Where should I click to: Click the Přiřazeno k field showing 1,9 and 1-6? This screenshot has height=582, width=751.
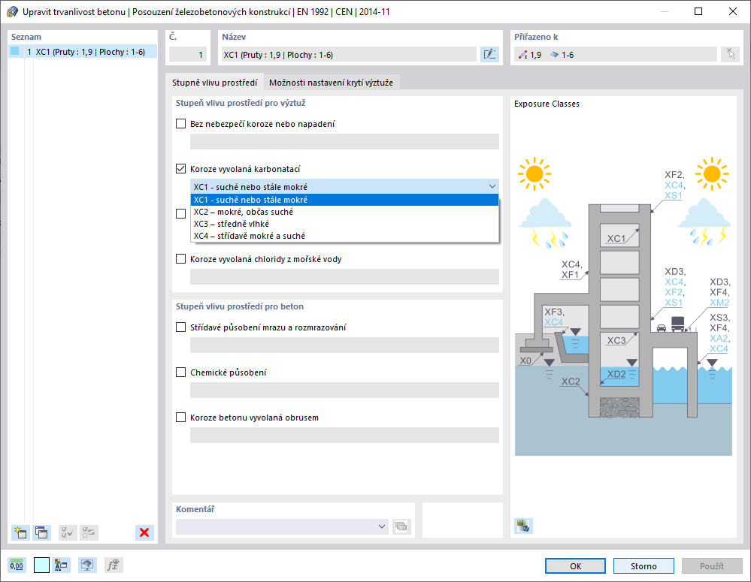[x=616, y=55]
